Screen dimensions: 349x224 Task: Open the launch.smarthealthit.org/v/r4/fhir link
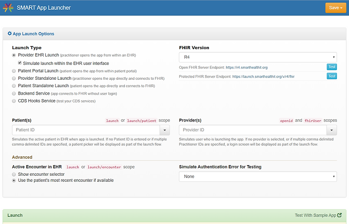(263, 77)
